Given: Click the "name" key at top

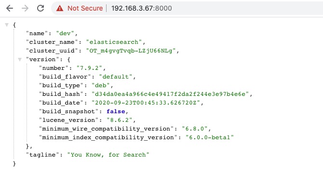Looking at the screenshot, I should (37, 33).
